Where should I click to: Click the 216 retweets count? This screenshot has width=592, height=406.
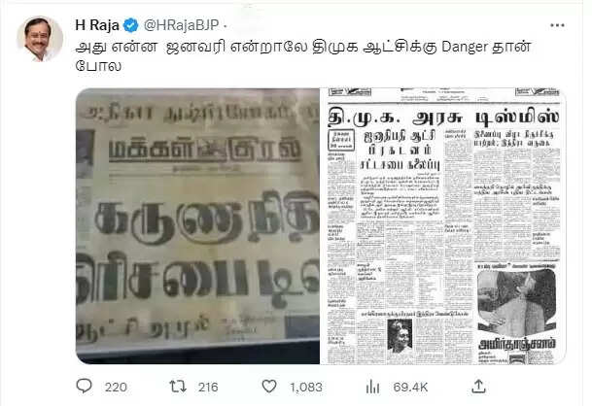pos(208,388)
